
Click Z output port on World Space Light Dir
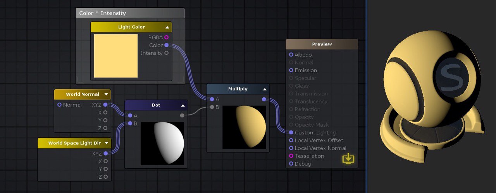click(105, 177)
